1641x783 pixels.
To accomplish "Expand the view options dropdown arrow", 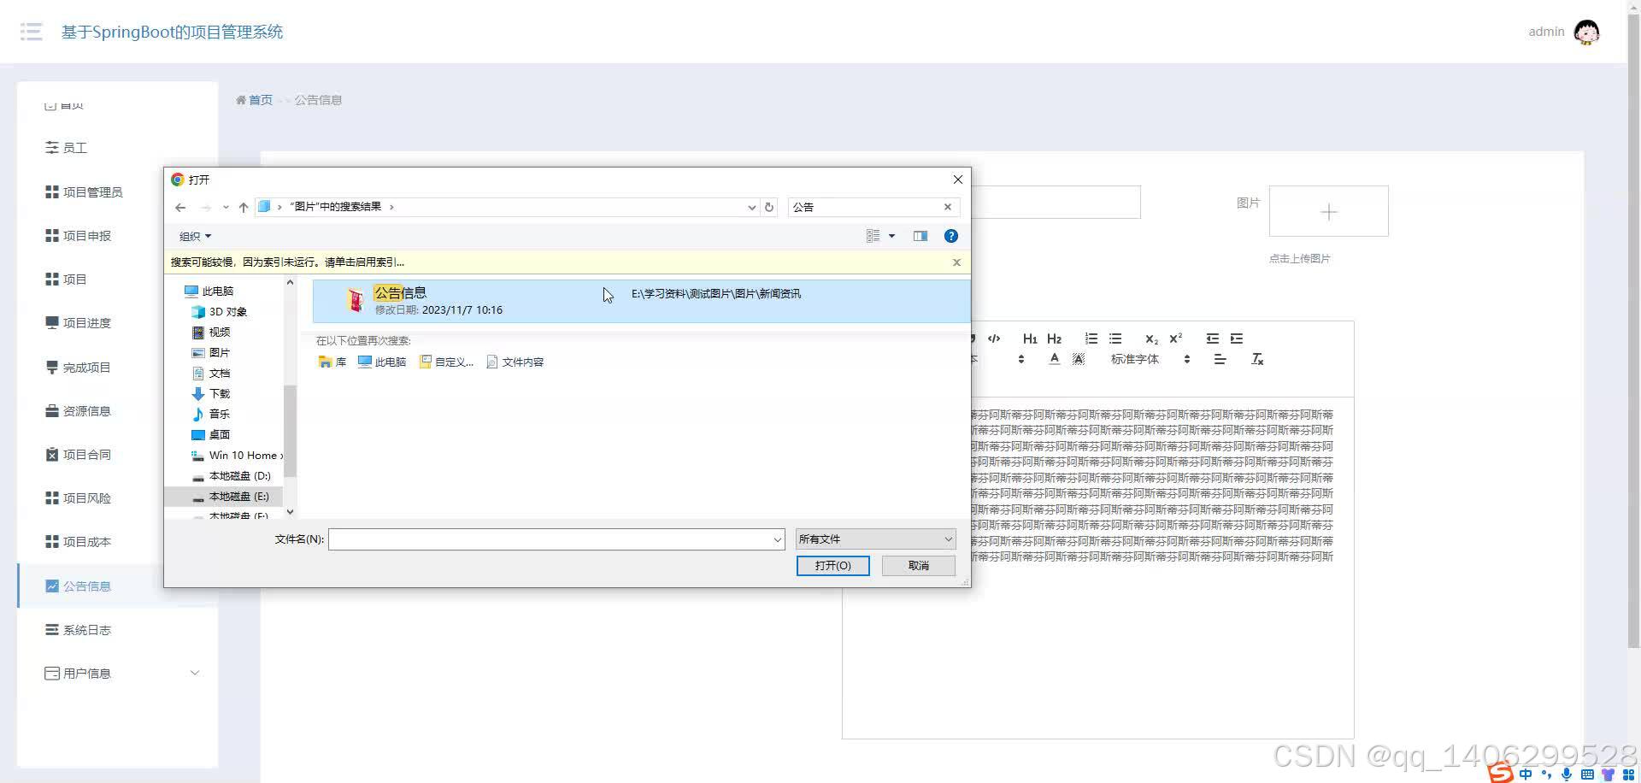I will pos(891,236).
